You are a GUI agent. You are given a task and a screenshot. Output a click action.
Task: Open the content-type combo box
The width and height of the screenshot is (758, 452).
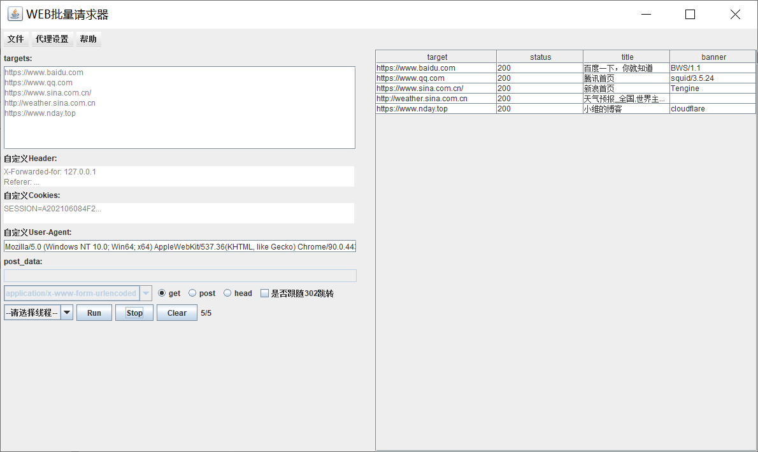(x=78, y=293)
